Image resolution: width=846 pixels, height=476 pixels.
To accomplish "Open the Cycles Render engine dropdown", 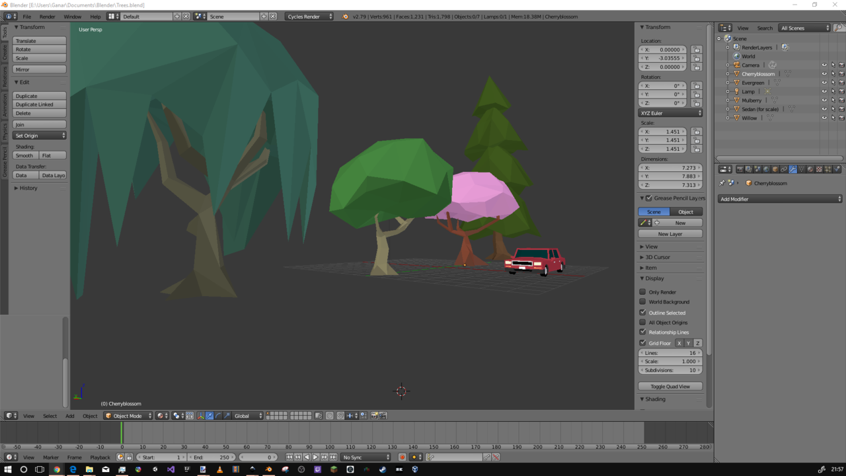I will click(x=309, y=17).
